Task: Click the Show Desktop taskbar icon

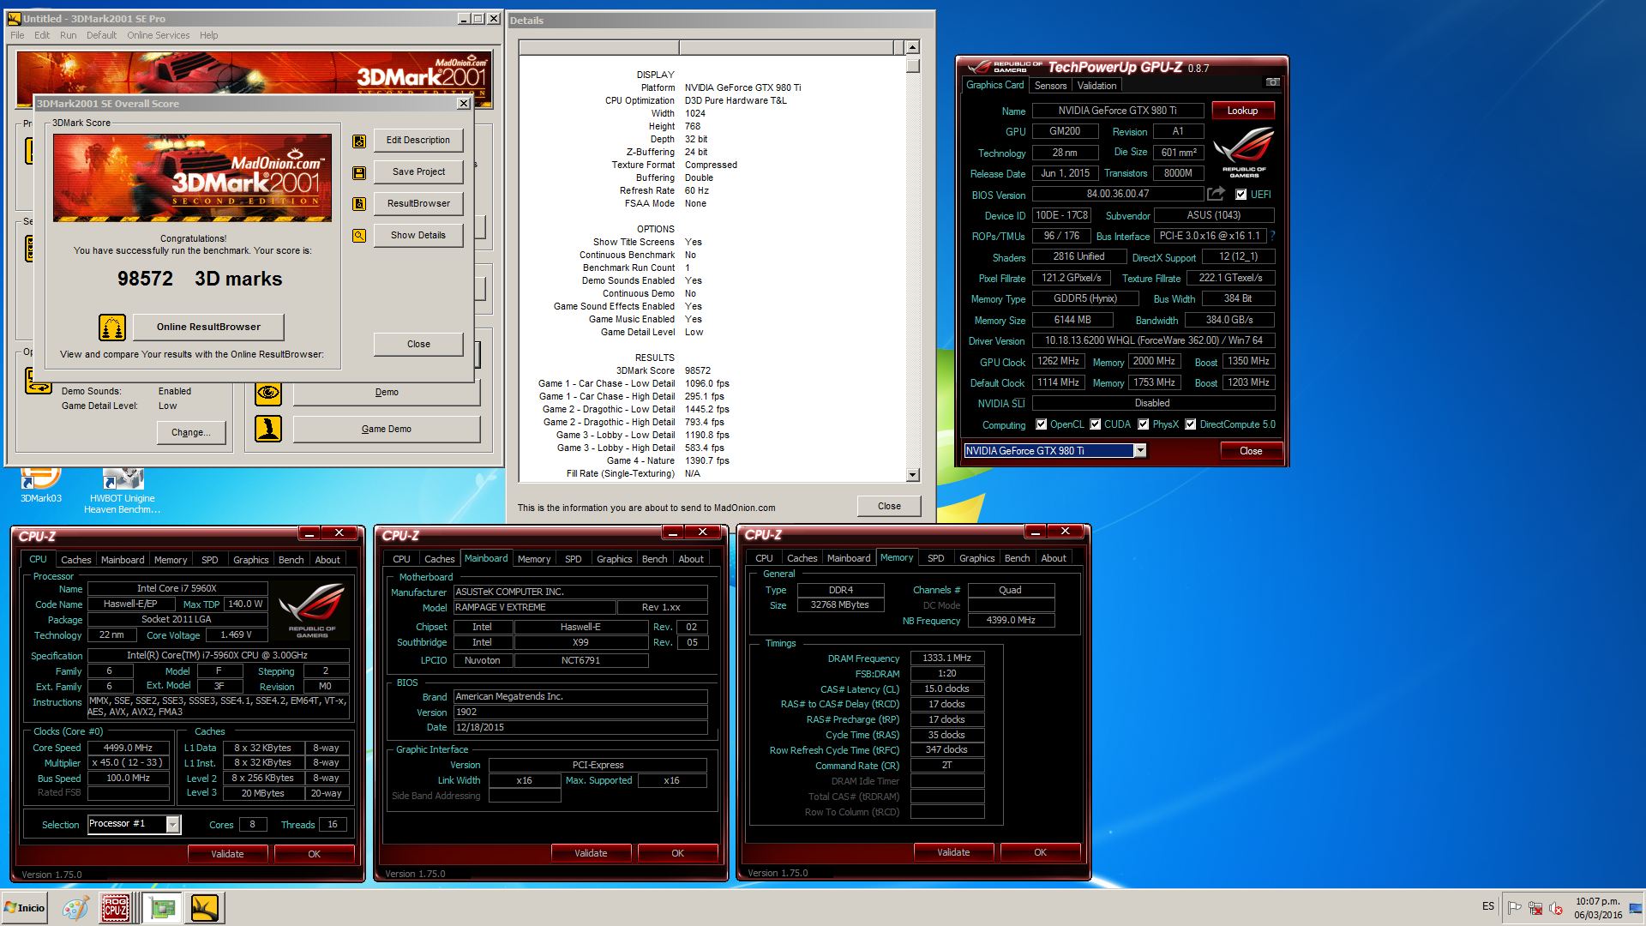Action: [1637, 908]
